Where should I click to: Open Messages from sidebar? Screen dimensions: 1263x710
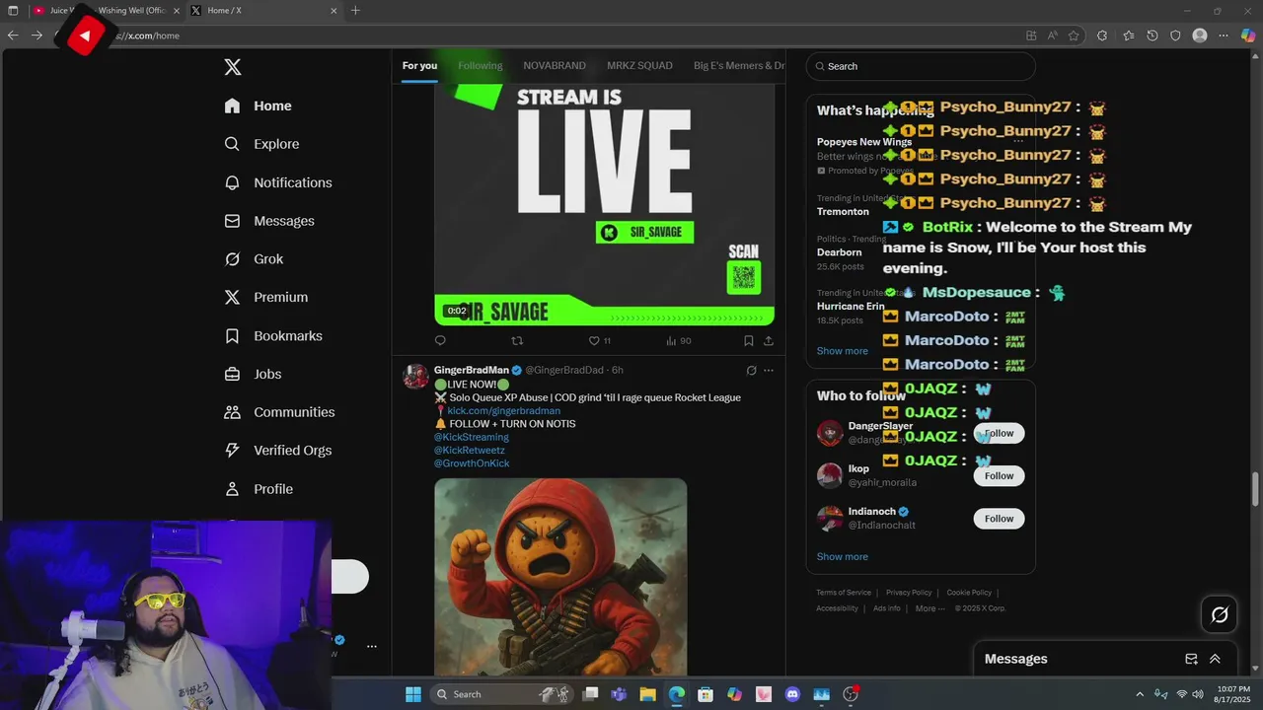tap(270, 221)
